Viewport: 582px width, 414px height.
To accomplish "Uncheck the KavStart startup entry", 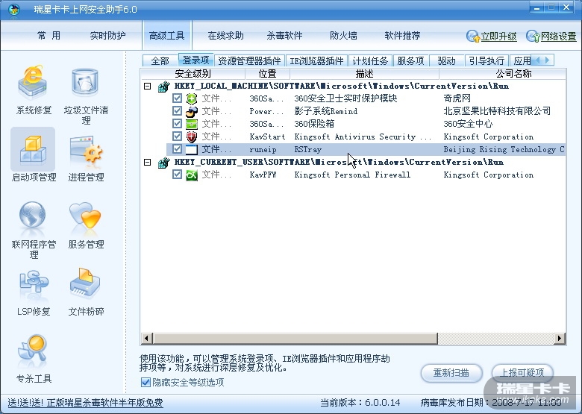I will click(x=177, y=137).
